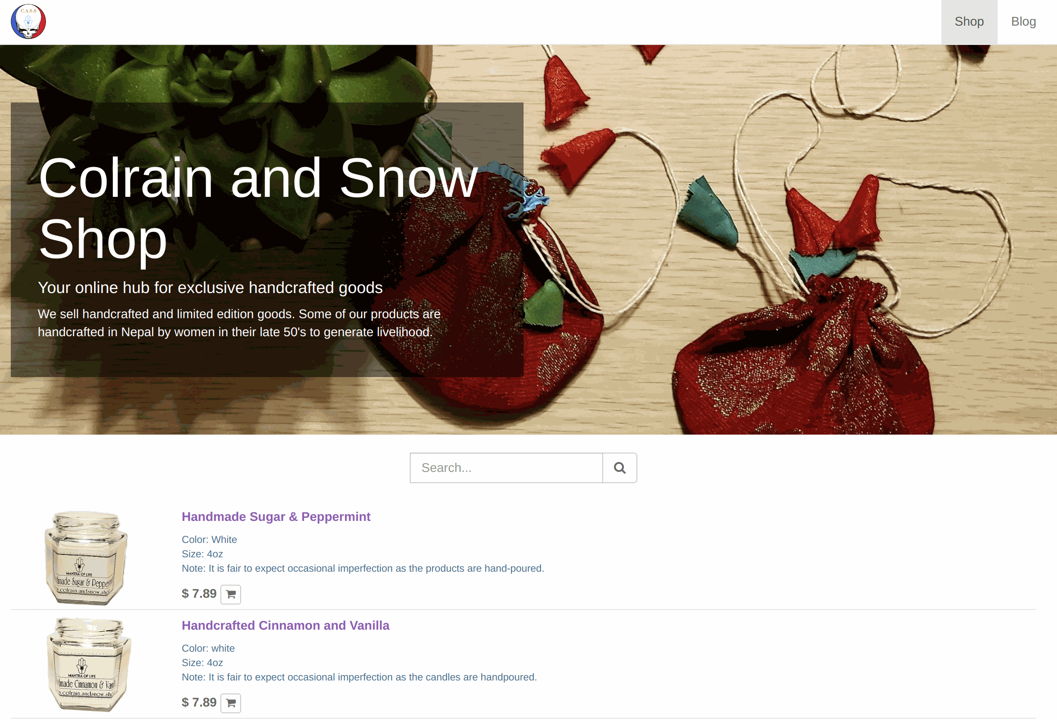This screenshot has height=720, width=1057.
Task: Open the Handcrafted Cinnamon and Vanilla link
Action: 286,626
